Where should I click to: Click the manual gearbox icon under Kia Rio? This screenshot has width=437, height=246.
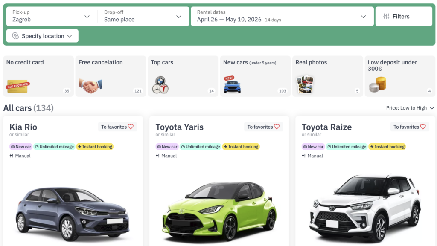[12, 156]
